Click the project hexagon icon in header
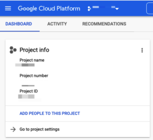 tap(89, 9)
